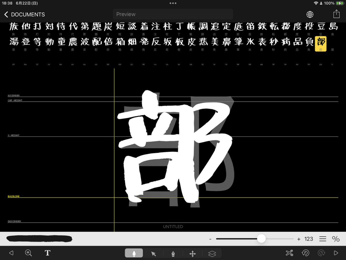
Task: Click the Scissors cut tool
Action: (x=289, y=253)
